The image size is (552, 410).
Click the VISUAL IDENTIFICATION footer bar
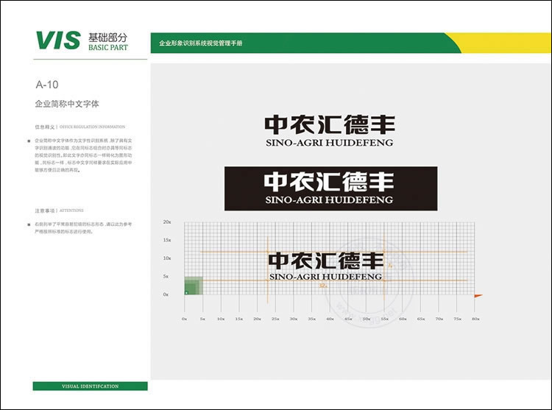click(x=90, y=386)
